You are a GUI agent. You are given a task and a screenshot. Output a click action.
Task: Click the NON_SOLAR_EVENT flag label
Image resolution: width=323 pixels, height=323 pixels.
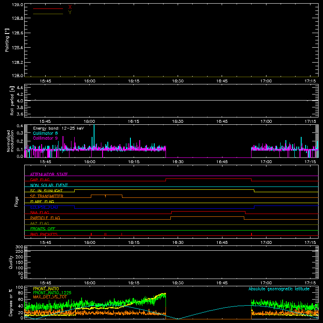[x=49, y=185]
